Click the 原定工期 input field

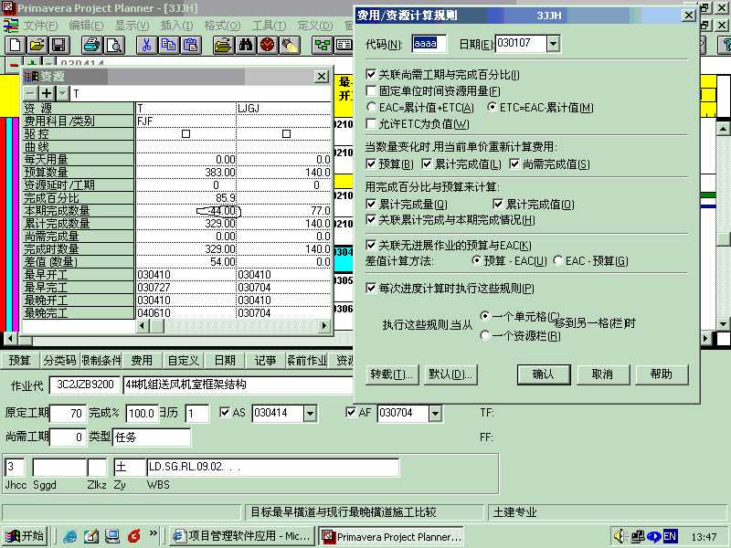(x=68, y=414)
